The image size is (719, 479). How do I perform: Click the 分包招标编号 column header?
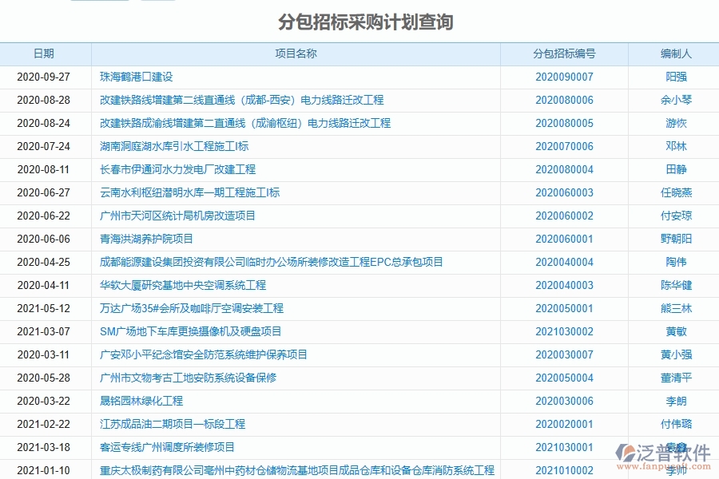tap(564, 53)
